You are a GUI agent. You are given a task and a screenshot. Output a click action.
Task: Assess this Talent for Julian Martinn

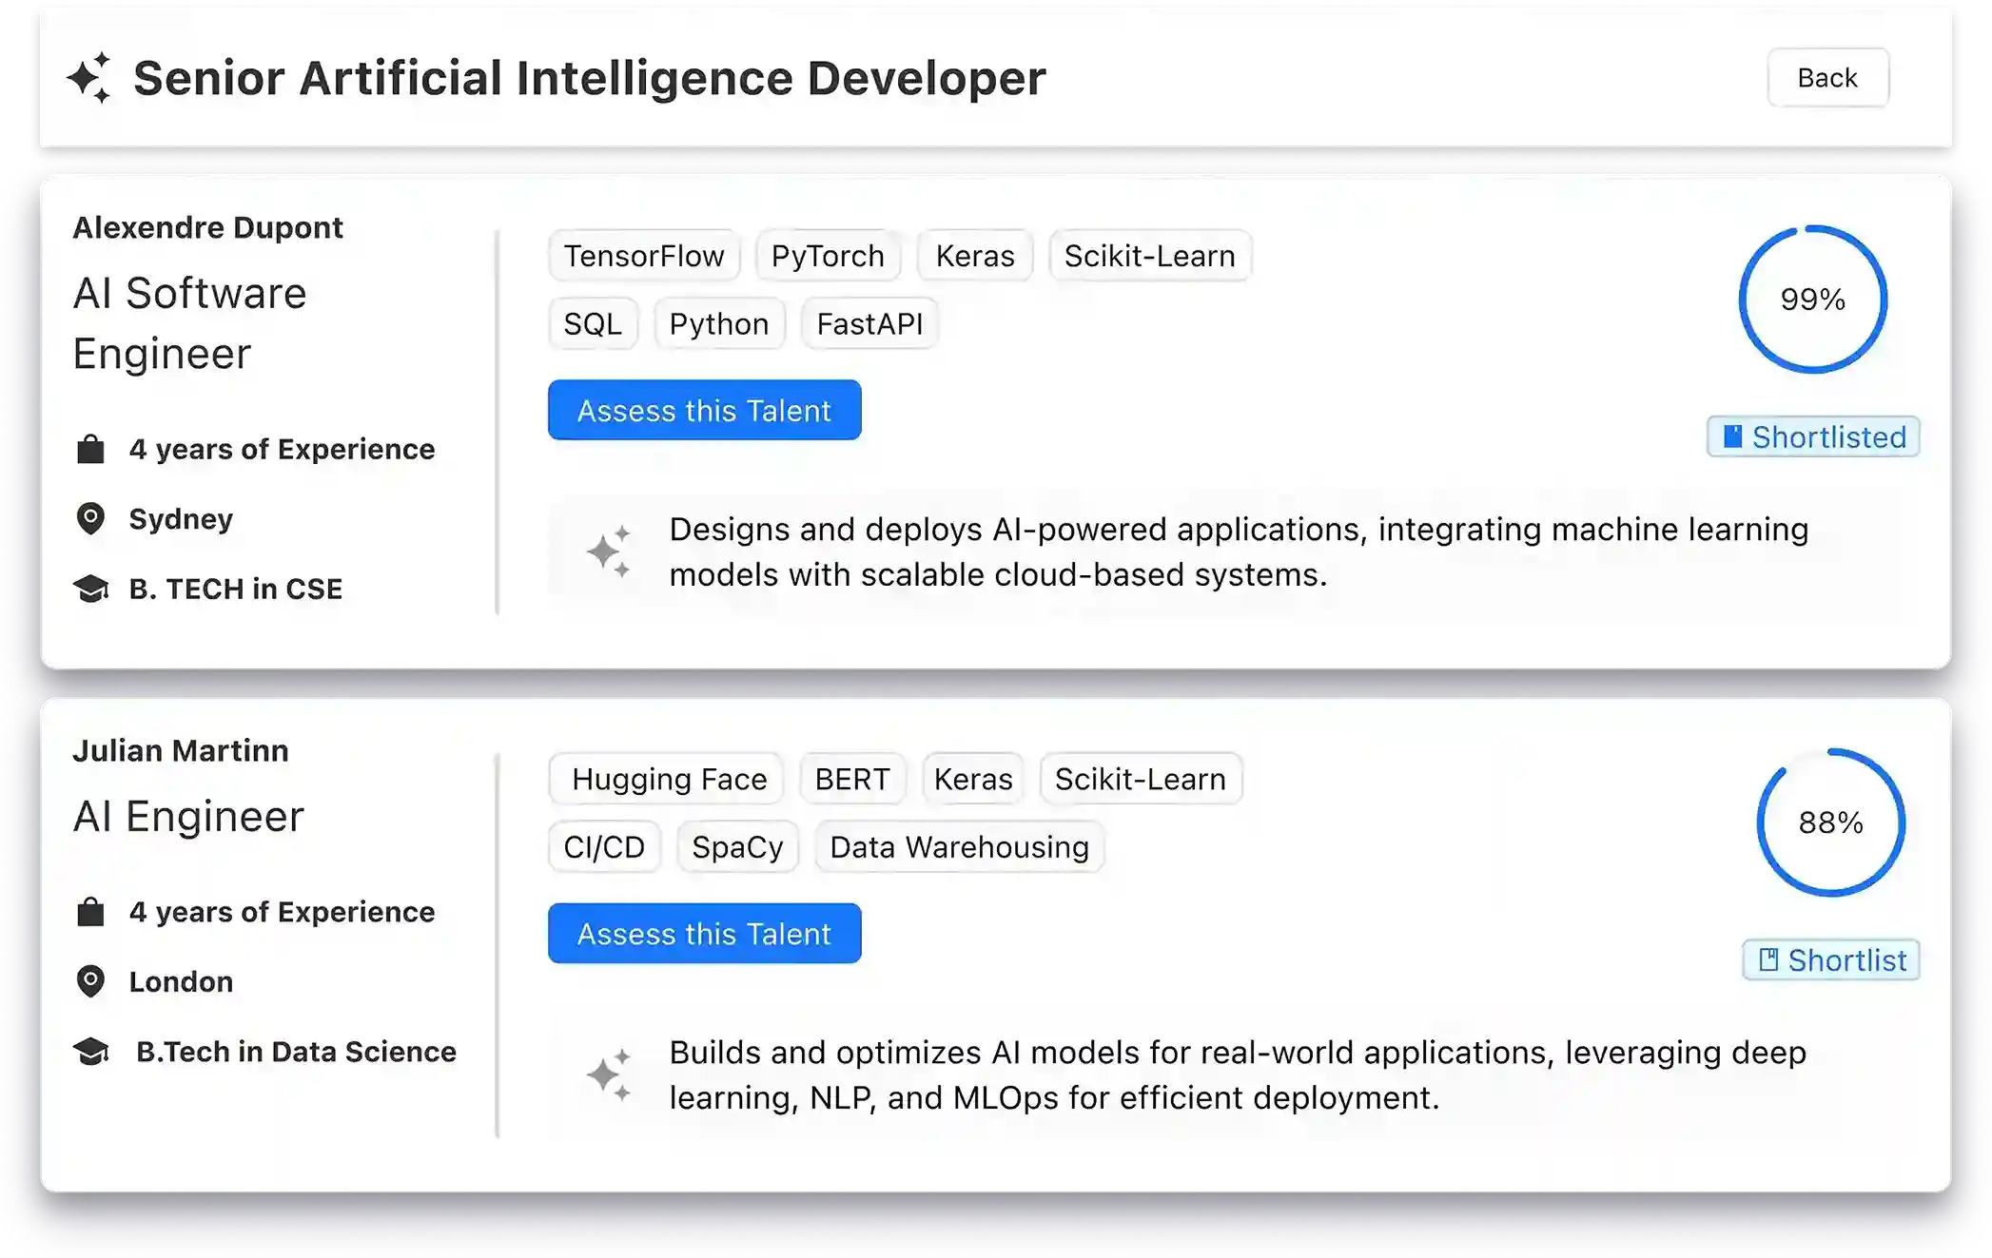704,933
